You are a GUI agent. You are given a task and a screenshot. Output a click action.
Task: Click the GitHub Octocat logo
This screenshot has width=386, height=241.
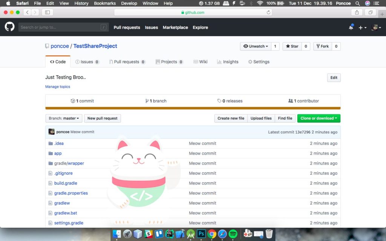tap(9, 27)
